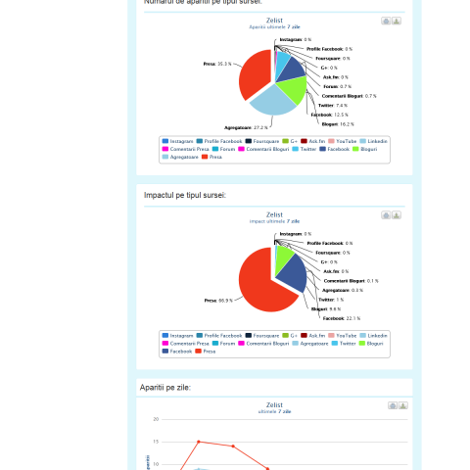Click the 'Aparitii pe zile:' heading
Viewport: 470px width, 470px height.
[165, 388]
